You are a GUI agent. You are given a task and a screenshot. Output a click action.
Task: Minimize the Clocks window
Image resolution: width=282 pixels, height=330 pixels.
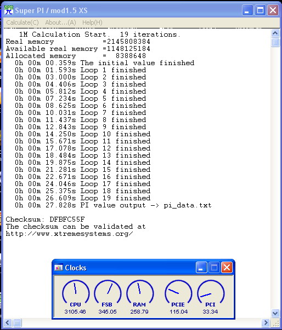[x=201, y=268]
